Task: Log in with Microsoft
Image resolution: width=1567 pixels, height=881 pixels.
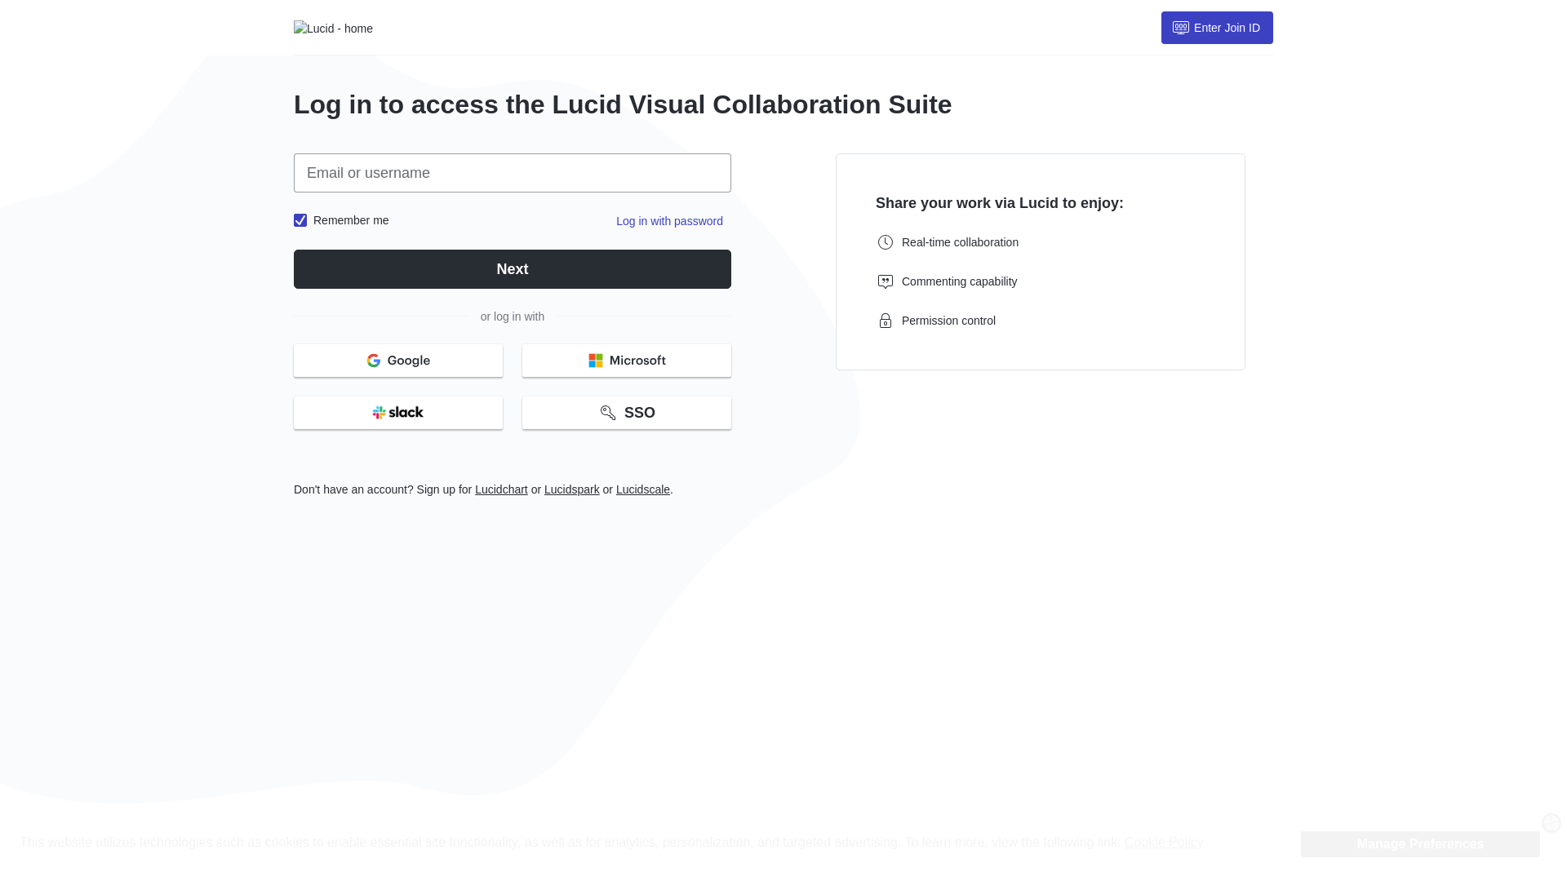Action: point(627,361)
